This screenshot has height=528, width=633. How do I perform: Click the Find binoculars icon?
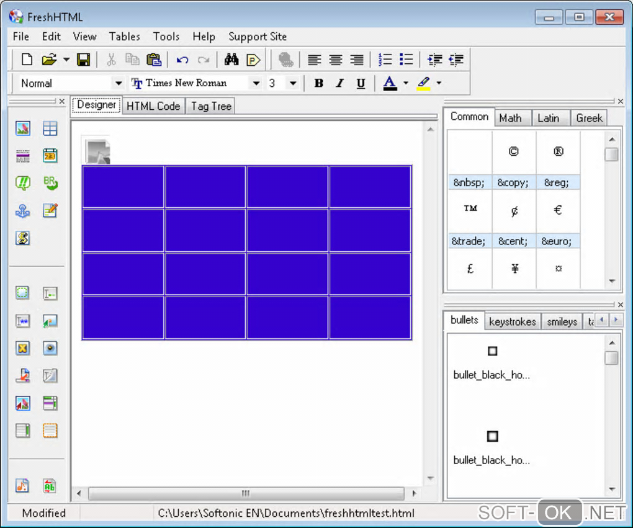tap(231, 60)
